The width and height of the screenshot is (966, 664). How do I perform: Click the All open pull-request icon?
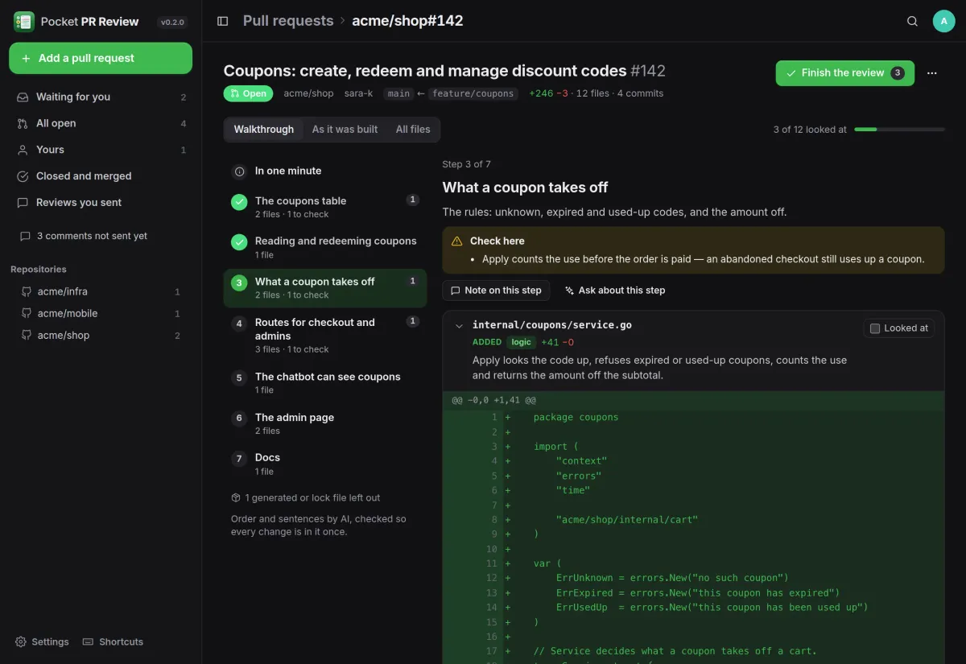[23, 123]
